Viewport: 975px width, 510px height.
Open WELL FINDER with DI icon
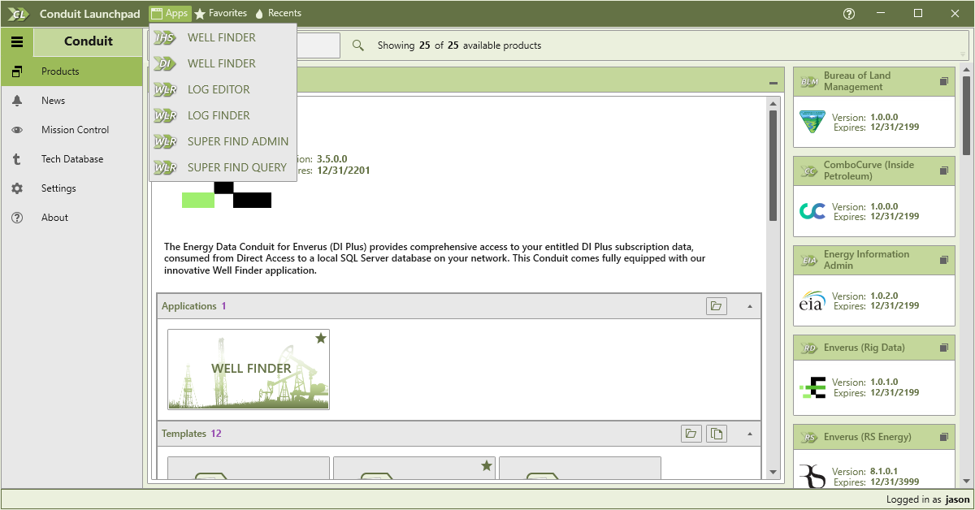tap(223, 63)
